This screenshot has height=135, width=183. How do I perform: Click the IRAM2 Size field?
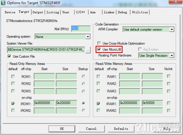(152, 111)
